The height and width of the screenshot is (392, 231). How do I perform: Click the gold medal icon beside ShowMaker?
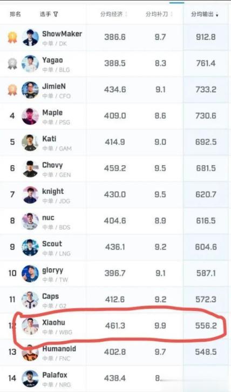pos(12,37)
